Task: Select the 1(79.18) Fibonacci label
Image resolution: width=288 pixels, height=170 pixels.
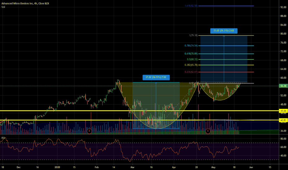Action: click(x=193, y=35)
